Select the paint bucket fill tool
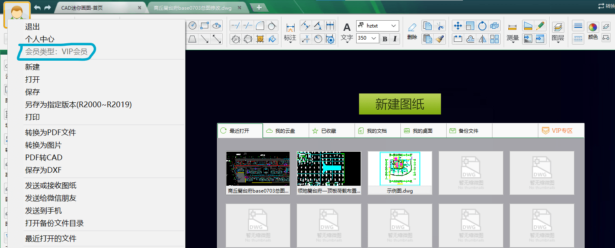This screenshot has width=615, height=248. coord(272,39)
